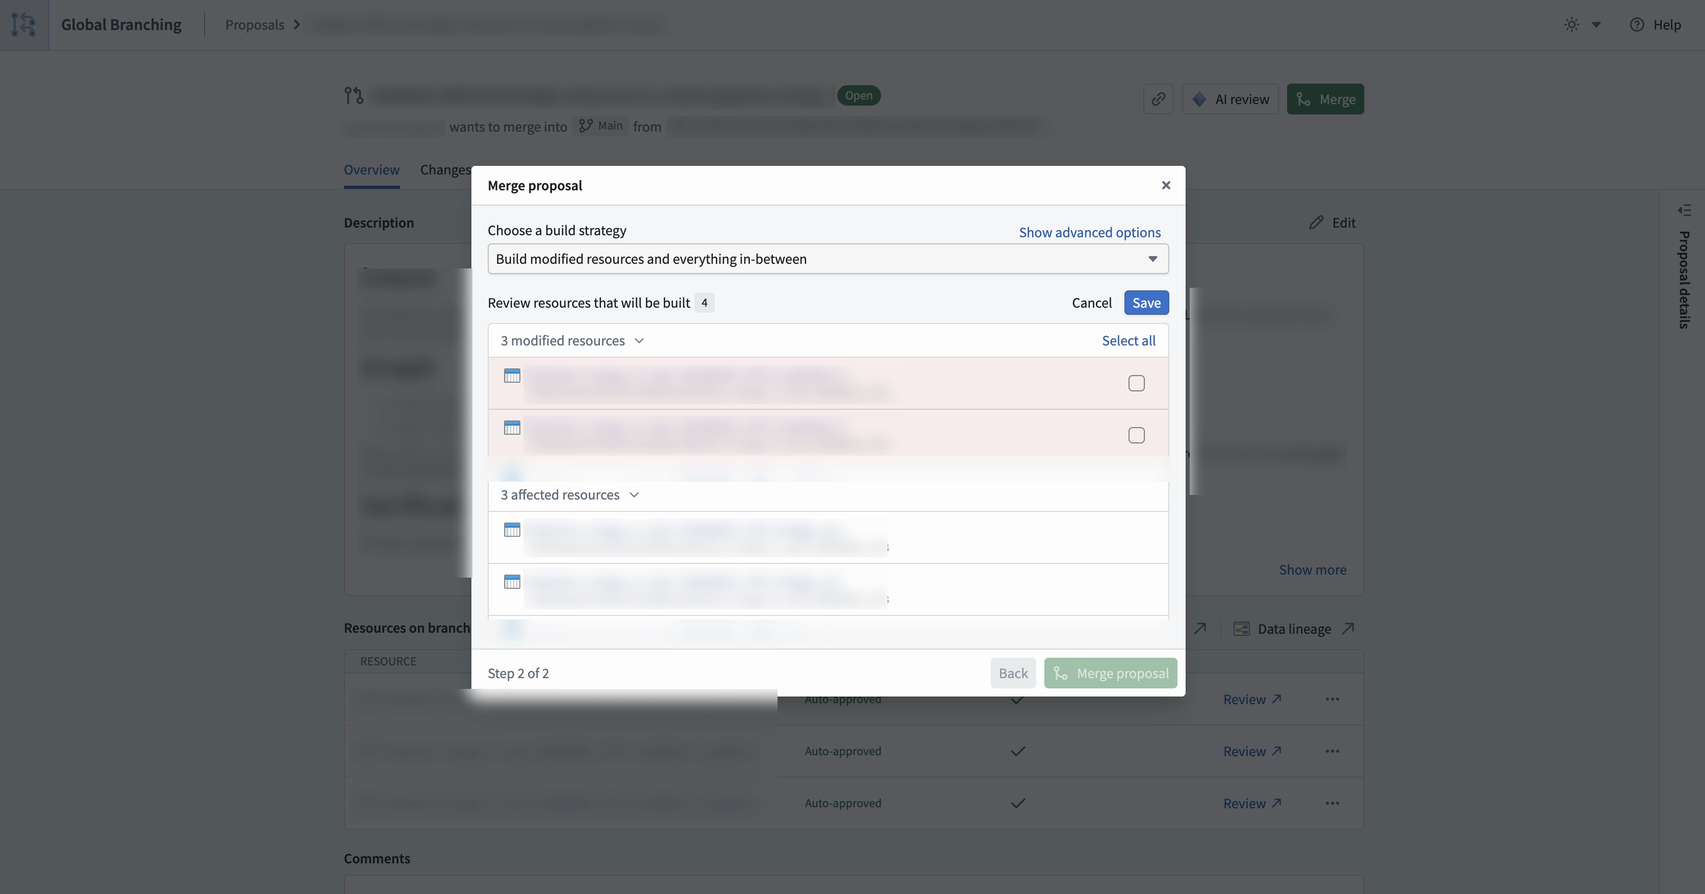The image size is (1705, 894).
Task: Click Select all for modified resources
Action: 1129,340
